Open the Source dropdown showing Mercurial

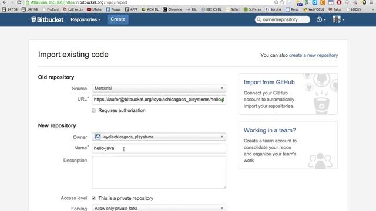tap(159, 89)
